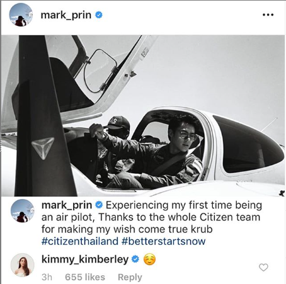This screenshot has height=284, width=286.
Task: Click the 3h timestamp on the comment
Action: click(47, 277)
